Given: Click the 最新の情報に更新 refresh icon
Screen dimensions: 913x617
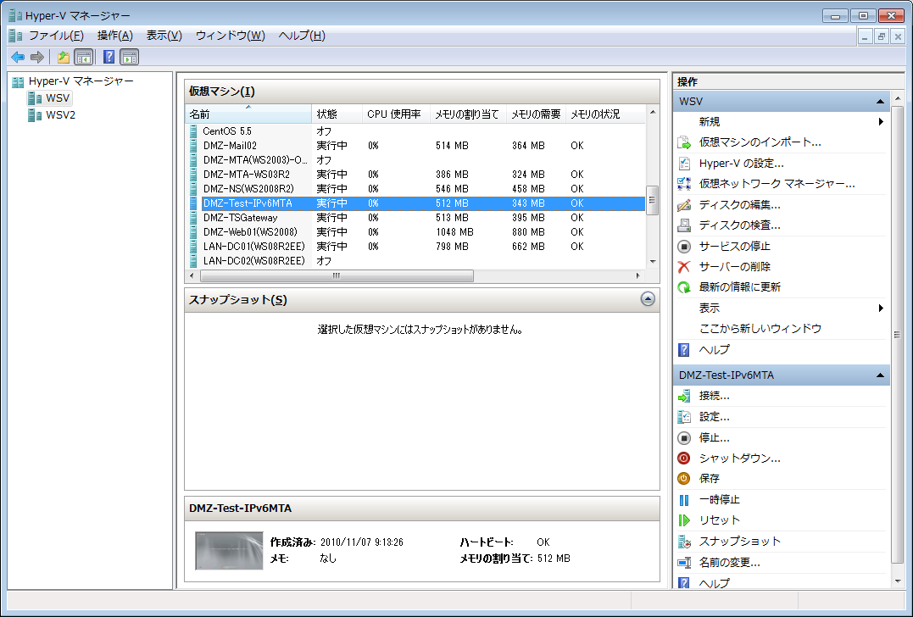Looking at the screenshot, I should 684,287.
